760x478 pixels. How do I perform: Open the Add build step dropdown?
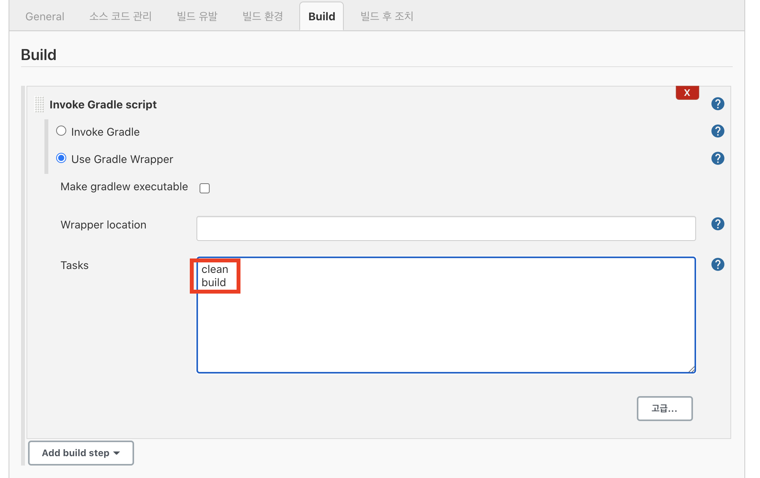81,453
